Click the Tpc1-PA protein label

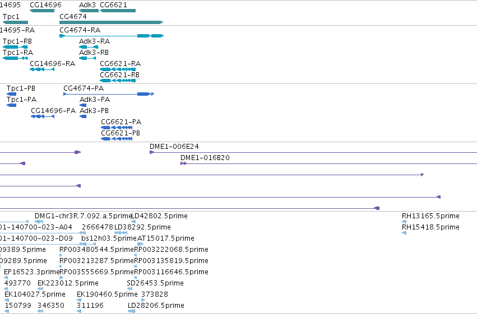click(x=21, y=100)
